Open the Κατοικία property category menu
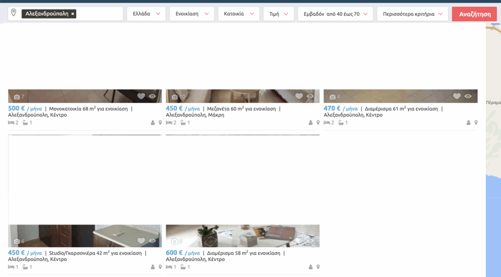The width and height of the screenshot is (501, 277). point(239,14)
